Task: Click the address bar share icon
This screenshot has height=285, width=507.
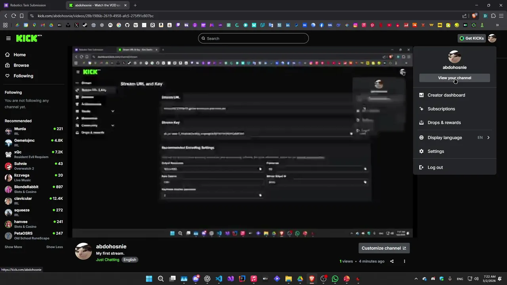Action: 465,16
